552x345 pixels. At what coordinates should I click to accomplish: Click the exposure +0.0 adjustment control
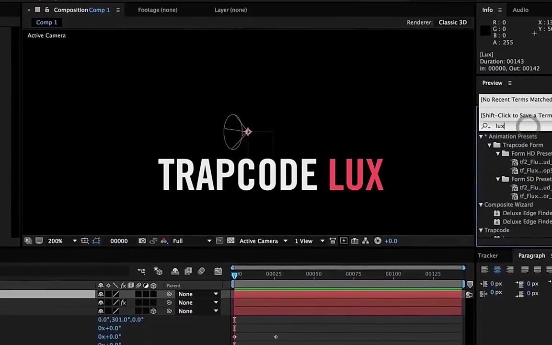391,241
